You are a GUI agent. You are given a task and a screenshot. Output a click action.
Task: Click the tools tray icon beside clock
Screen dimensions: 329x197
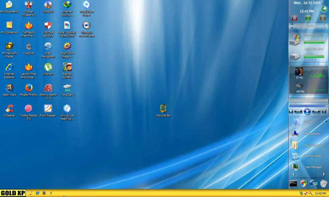(310, 193)
